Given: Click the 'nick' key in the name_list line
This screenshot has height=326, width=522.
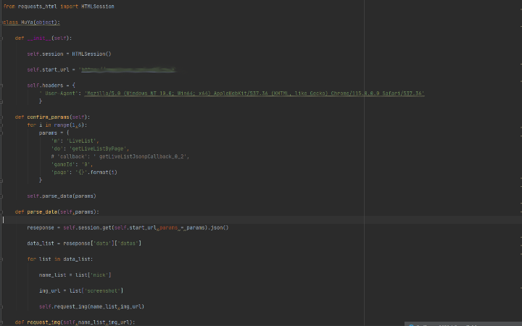Looking at the screenshot, I should [x=99, y=275].
